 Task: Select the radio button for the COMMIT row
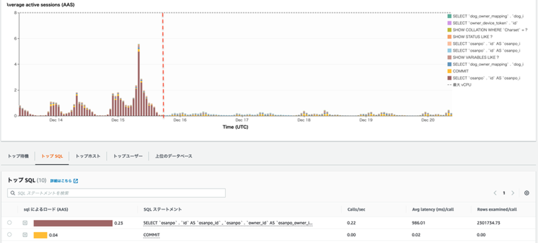tap(9, 235)
